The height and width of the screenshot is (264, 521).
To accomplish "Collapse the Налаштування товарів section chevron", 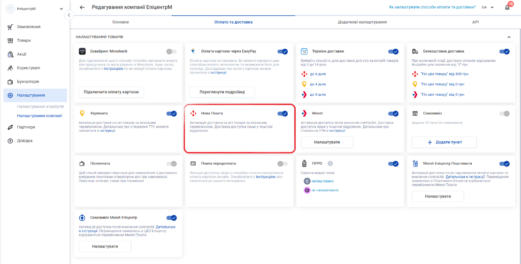I will [509, 37].
